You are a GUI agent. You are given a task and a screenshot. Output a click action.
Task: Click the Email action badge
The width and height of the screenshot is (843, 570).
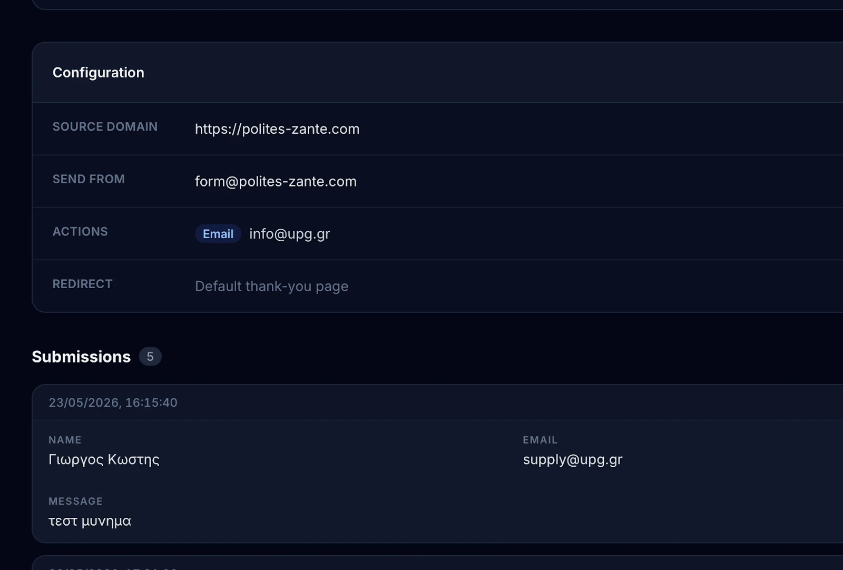[218, 234]
